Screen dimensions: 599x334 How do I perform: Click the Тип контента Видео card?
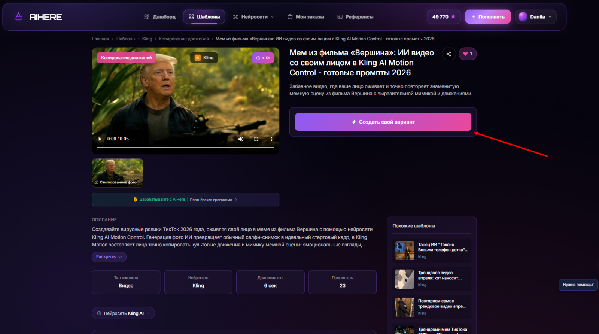[126, 282]
